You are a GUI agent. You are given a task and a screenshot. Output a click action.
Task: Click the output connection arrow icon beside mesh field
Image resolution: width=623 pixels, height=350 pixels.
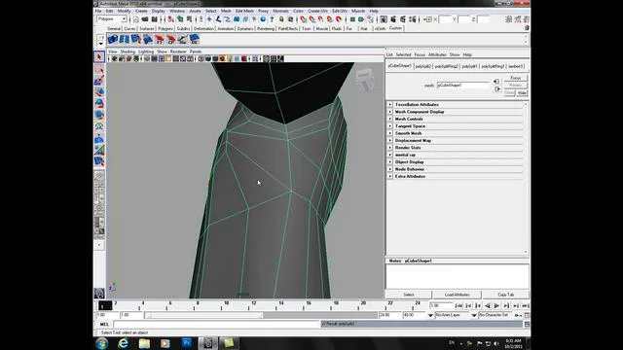(497, 88)
